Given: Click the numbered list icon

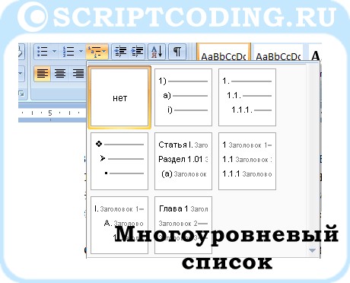Looking at the screenshot, I should 68,52.
